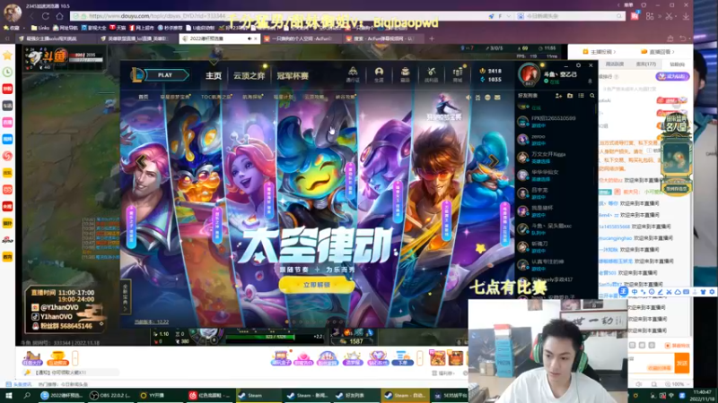Click the star favorites icon in sidebar
The image size is (718, 403).
point(7,56)
